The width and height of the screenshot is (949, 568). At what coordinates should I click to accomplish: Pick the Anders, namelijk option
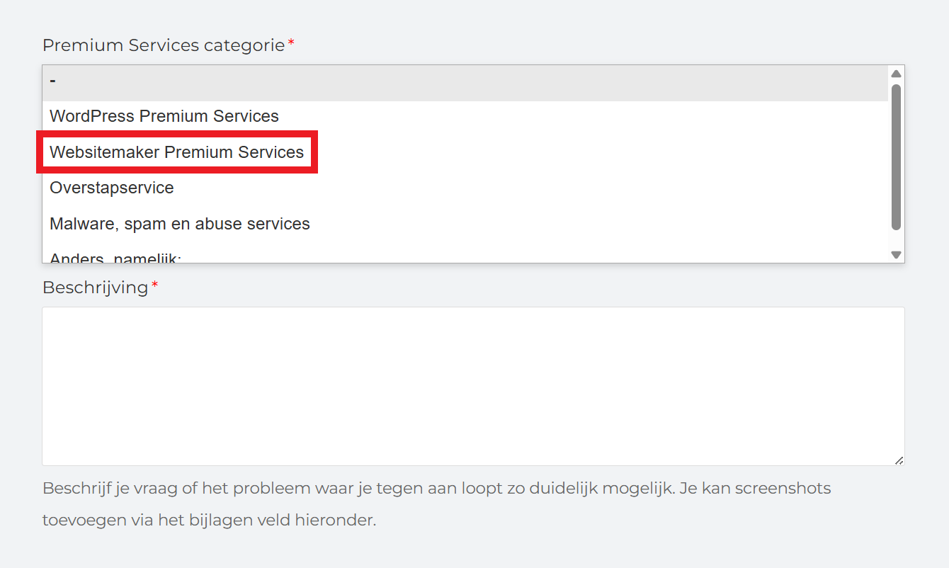click(x=113, y=256)
